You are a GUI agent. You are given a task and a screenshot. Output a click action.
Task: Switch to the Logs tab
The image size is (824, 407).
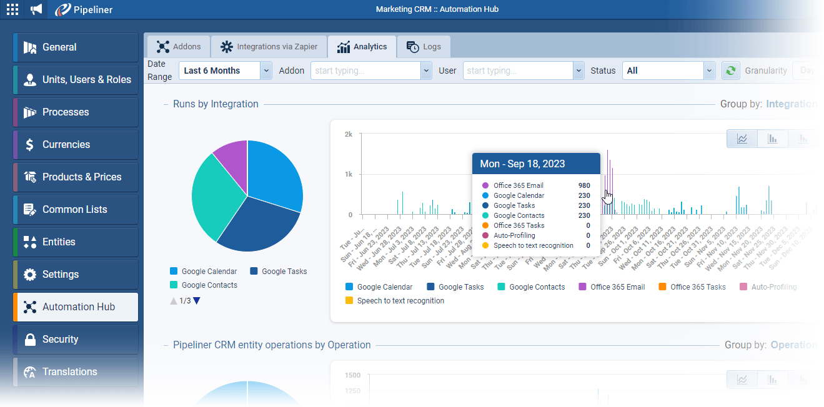click(424, 47)
